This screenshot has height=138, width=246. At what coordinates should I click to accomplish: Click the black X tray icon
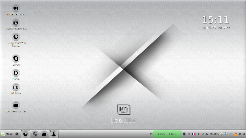click(184, 134)
